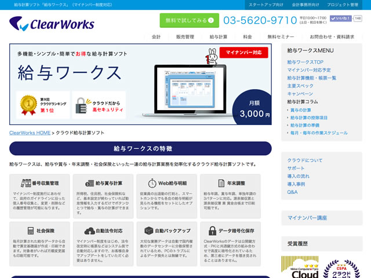This screenshot has width=371, height=278.
Task: Select 給与計算 in the navigation menu
Action: [219, 37]
